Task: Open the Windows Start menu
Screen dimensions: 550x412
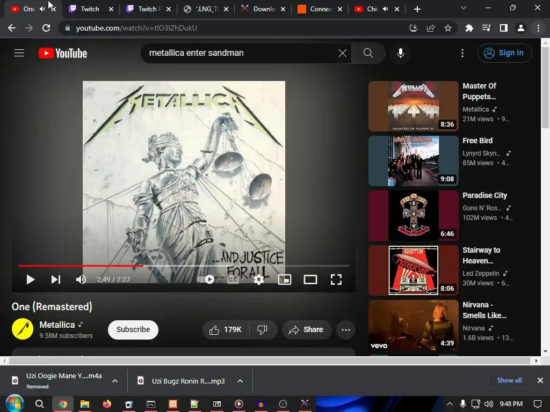Action: point(15,404)
